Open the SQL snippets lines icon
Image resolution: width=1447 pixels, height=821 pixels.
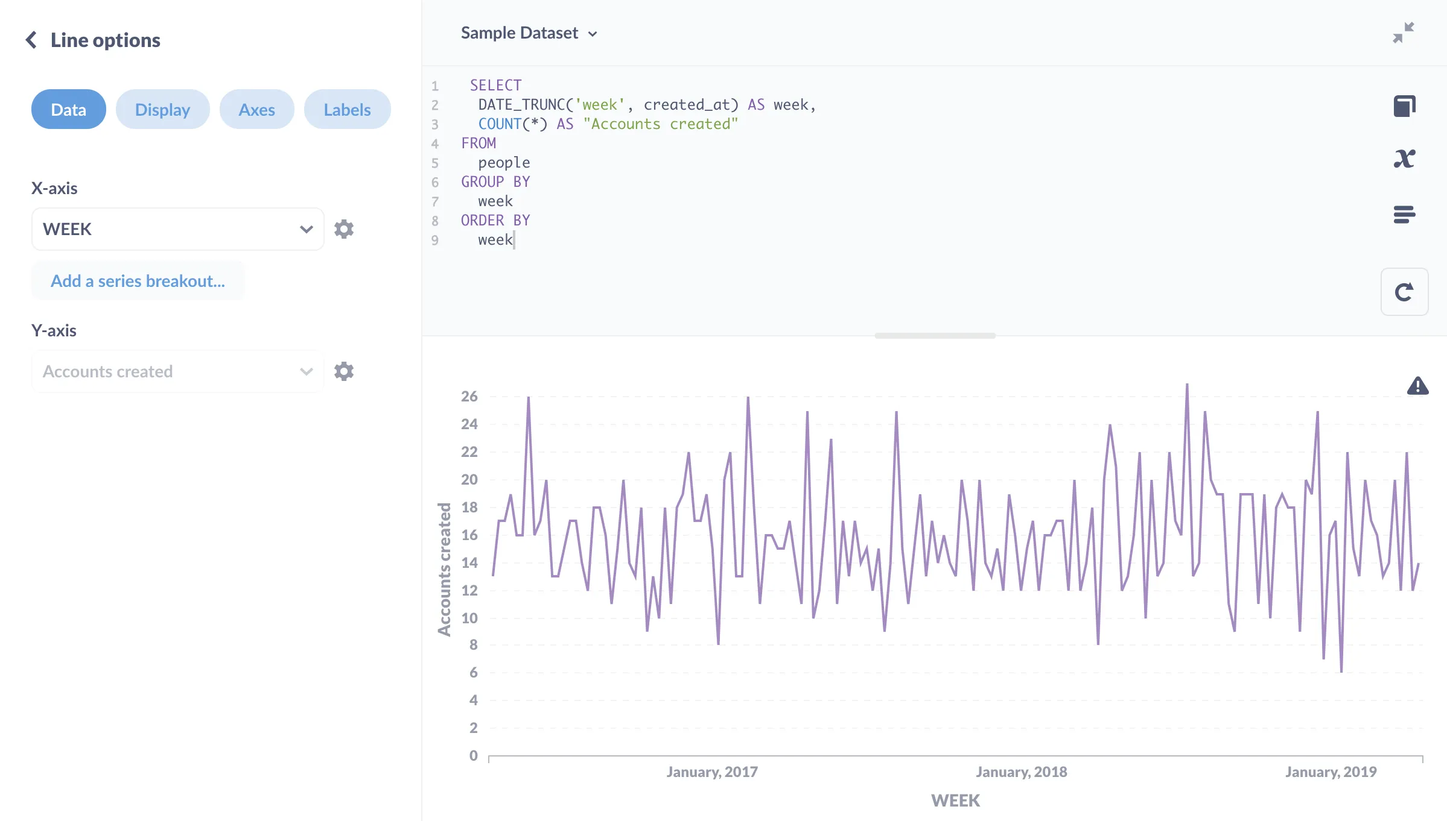coord(1404,214)
